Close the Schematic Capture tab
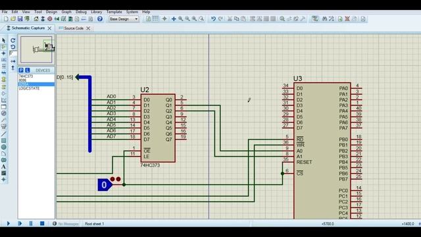This screenshot has height=237, width=421. (x=49, y=28)
